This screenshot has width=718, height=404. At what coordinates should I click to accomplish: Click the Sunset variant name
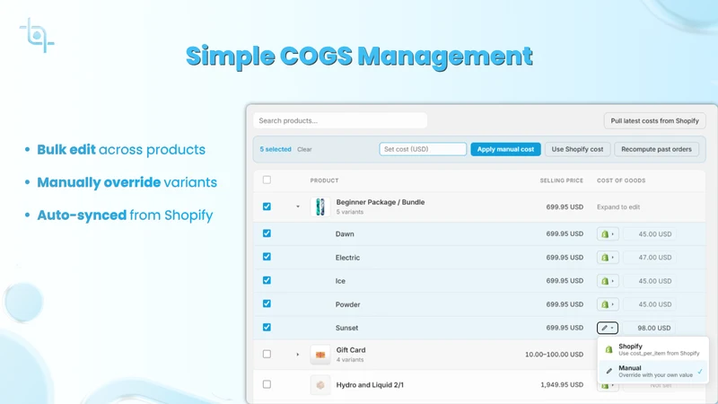(346, 328)
